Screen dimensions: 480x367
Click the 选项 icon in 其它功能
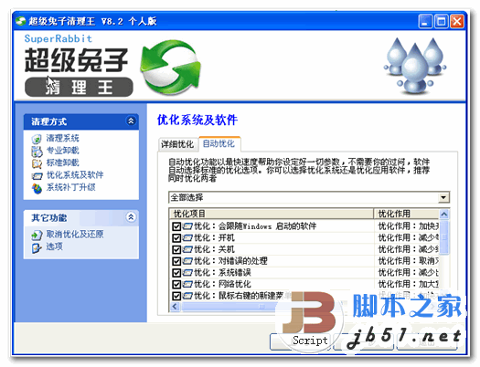[37, 247]
